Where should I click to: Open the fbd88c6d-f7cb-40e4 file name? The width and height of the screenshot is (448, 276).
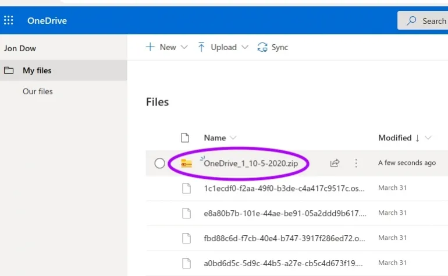click(x=285, y=238)
